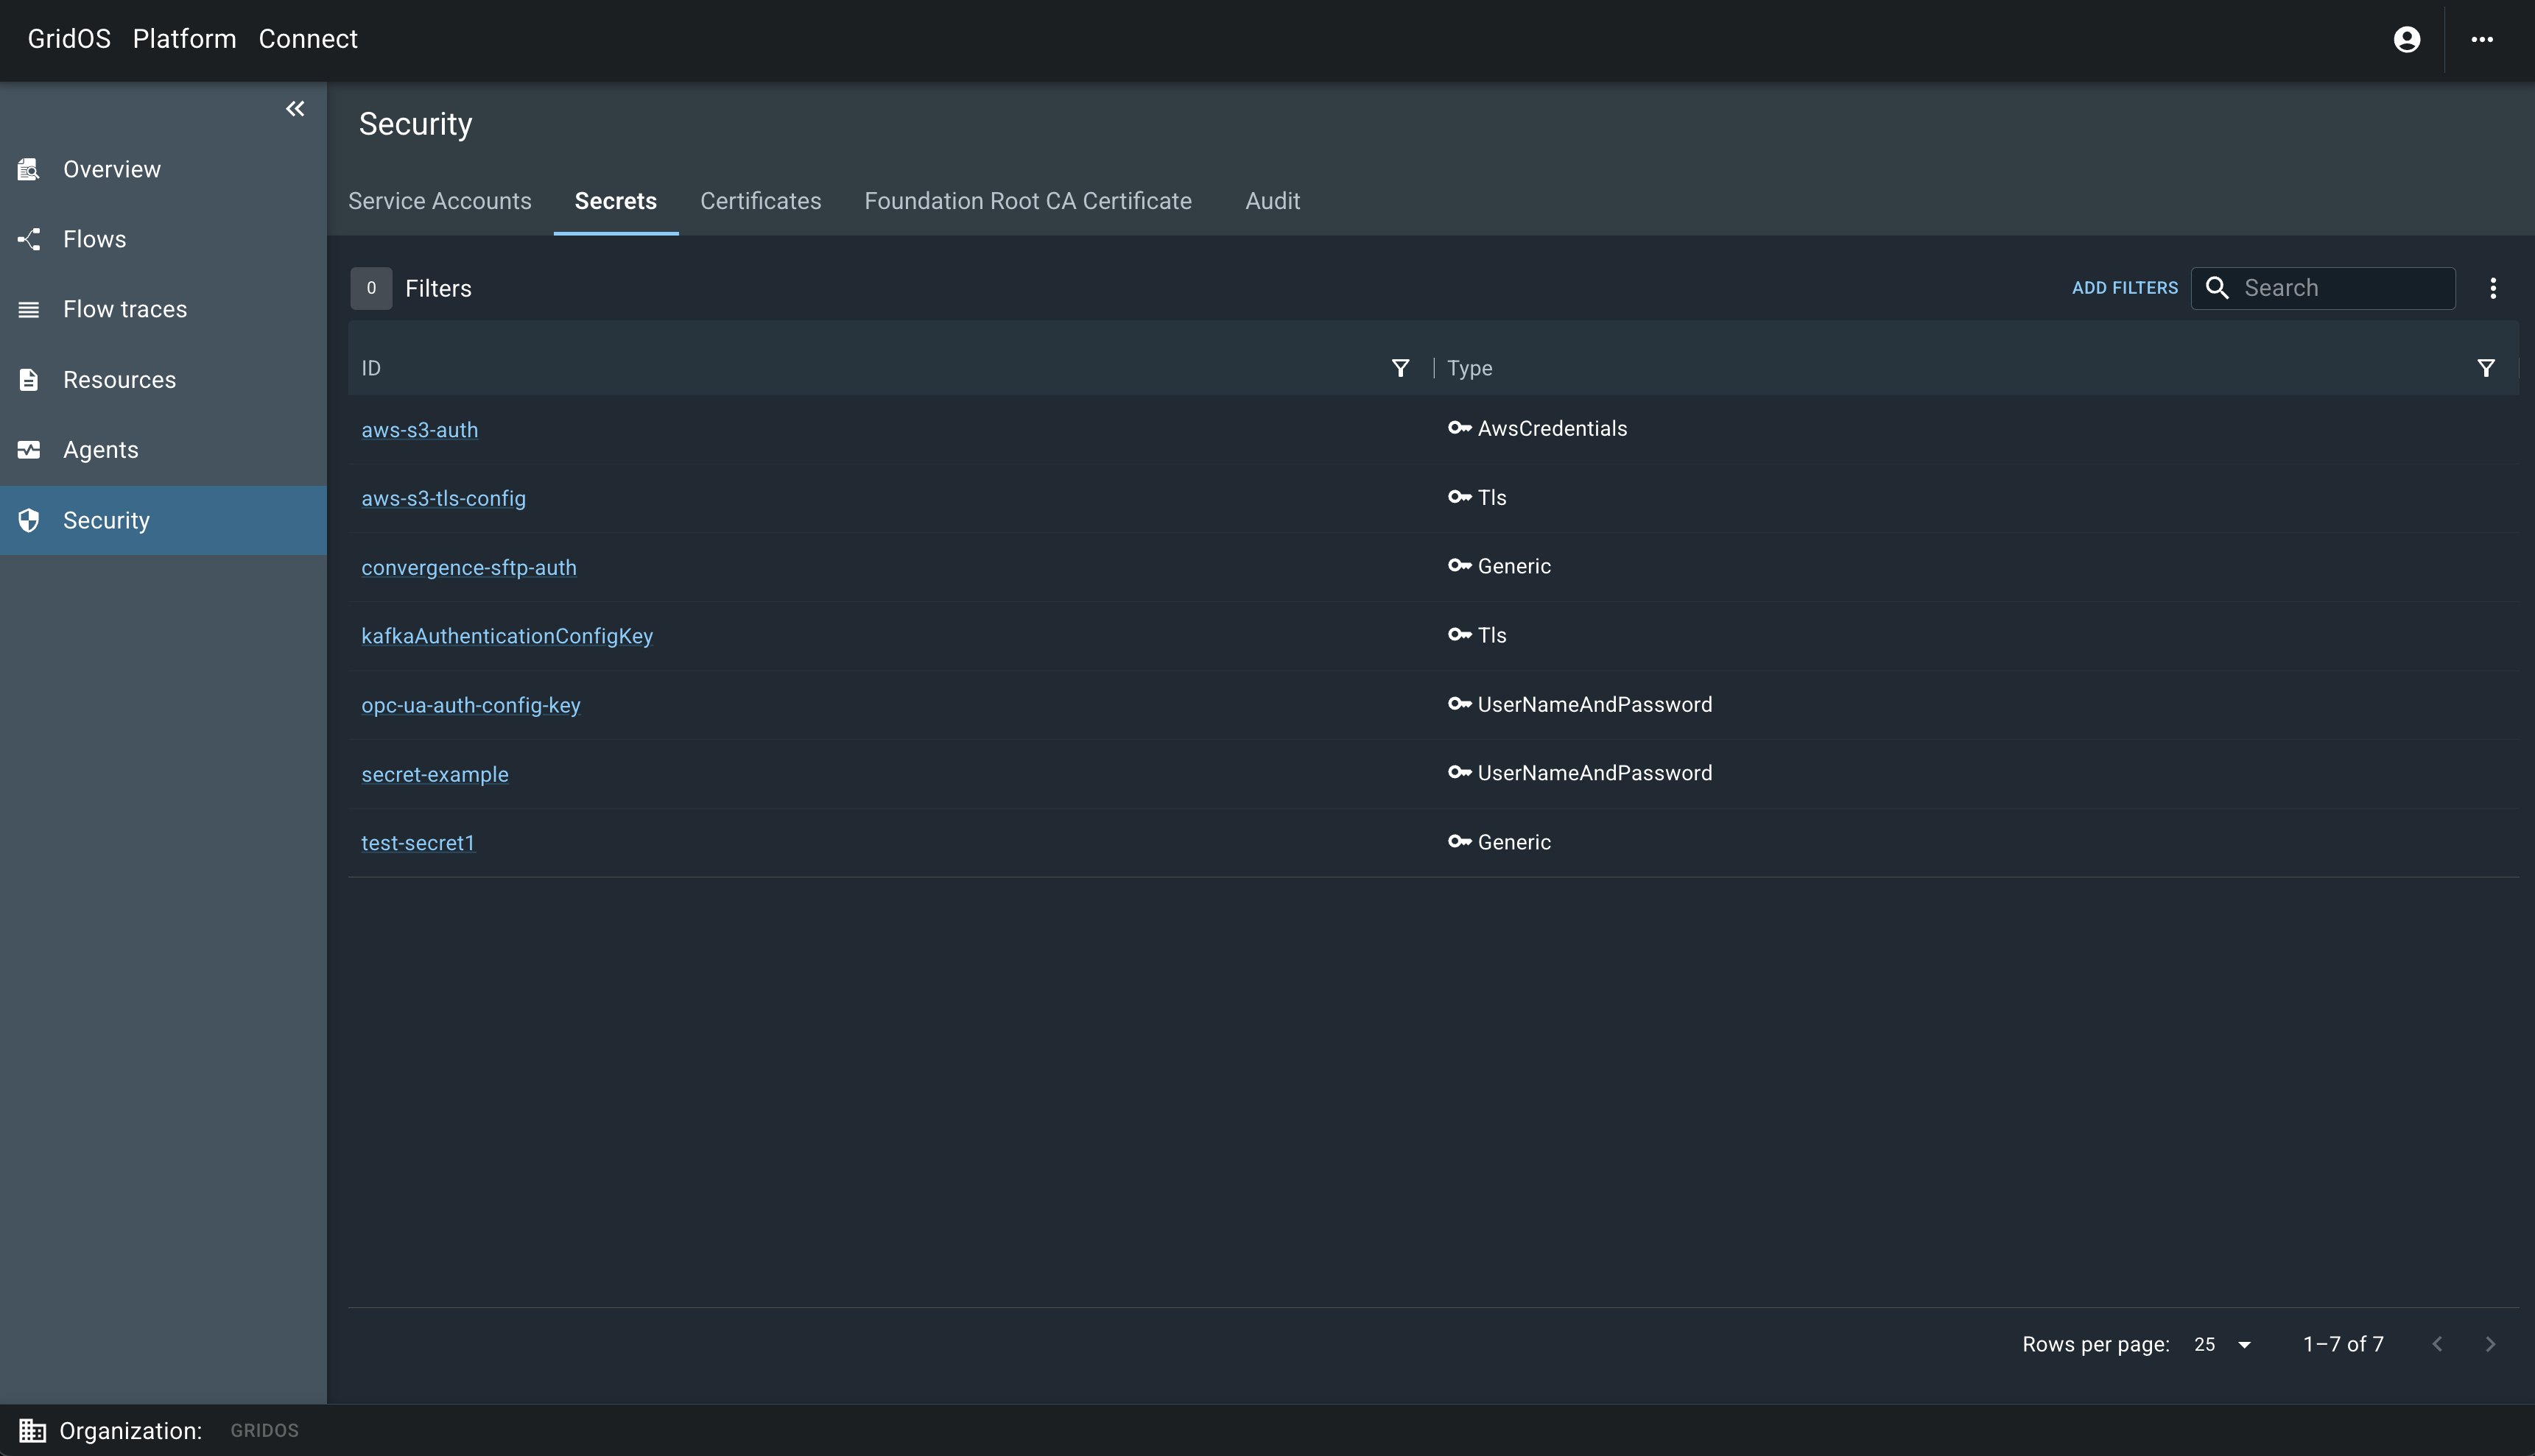2535x1456 pixels.
Task: Click key icon in secret-example row
Action: click(x=1460, y=773)
